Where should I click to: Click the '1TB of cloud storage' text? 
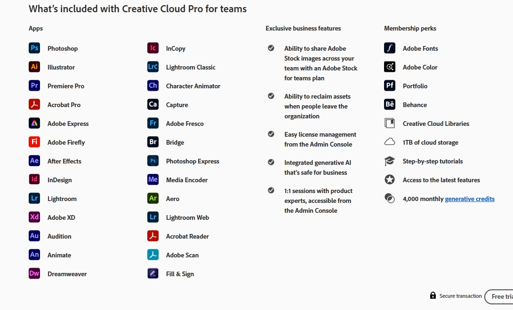430,142
